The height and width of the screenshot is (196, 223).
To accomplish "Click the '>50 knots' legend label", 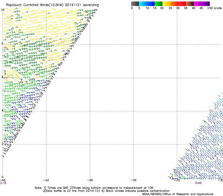I will 214,8.
